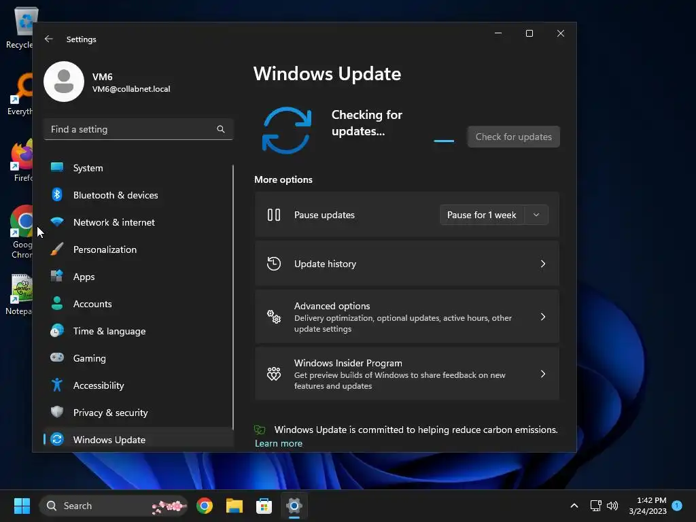Viewport: 696px width, 522px height.
Task: Click the Windows Update sync icon in sidebar
Action: pyautogui.click(x=57, y=439)
